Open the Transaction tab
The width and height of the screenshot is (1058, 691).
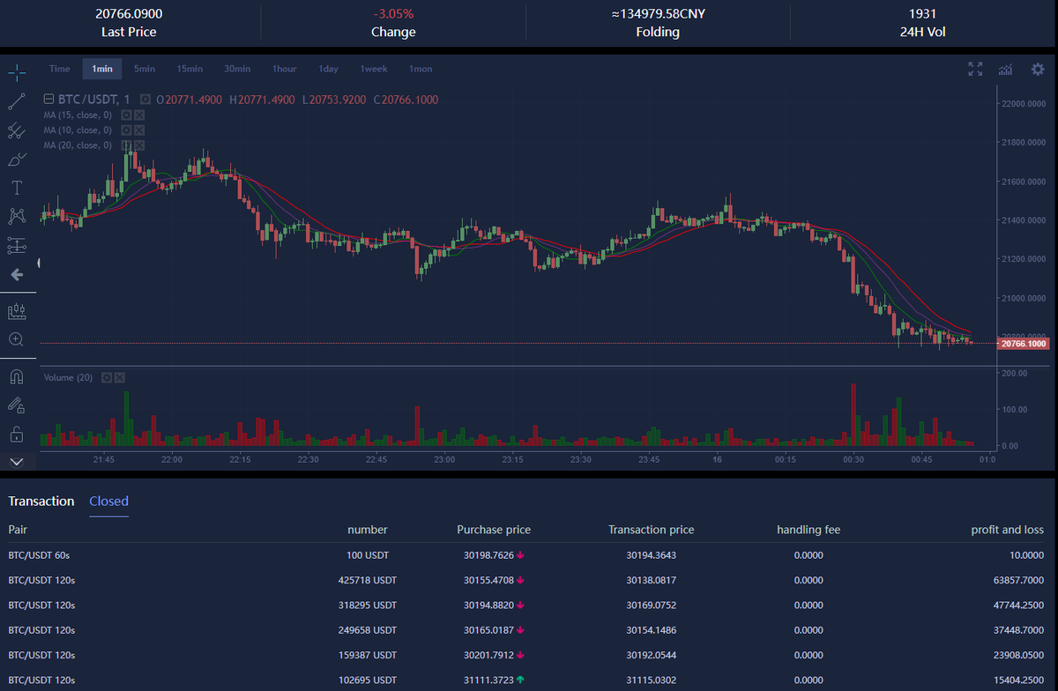(41, 501)
